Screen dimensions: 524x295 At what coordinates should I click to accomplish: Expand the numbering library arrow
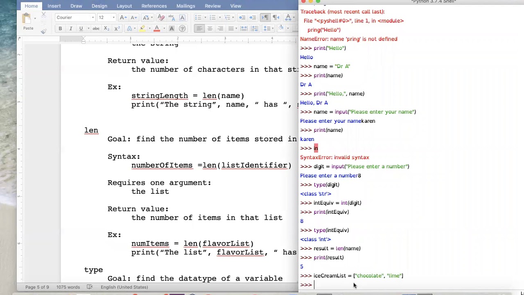219,17
